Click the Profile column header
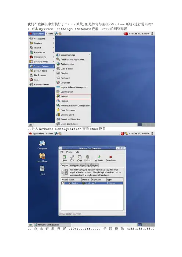 tap(65, 180)
